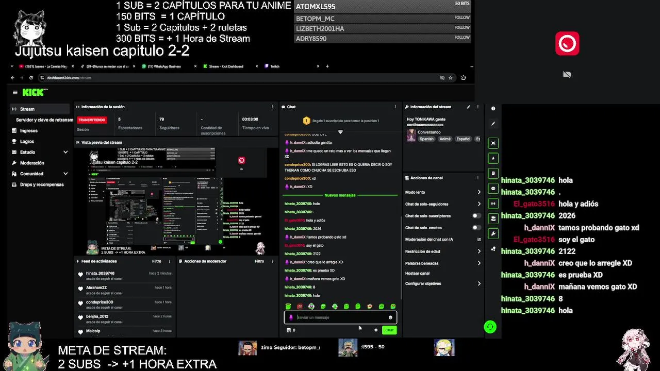Click the stream preview thumbnail

click(175, 201)
